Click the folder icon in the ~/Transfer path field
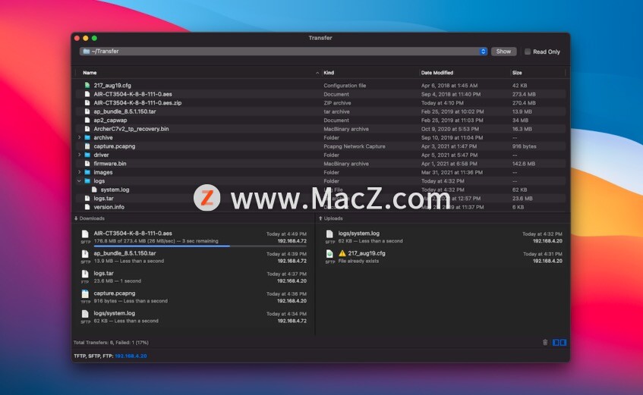643x395 pixels. (x=86, y=52)
